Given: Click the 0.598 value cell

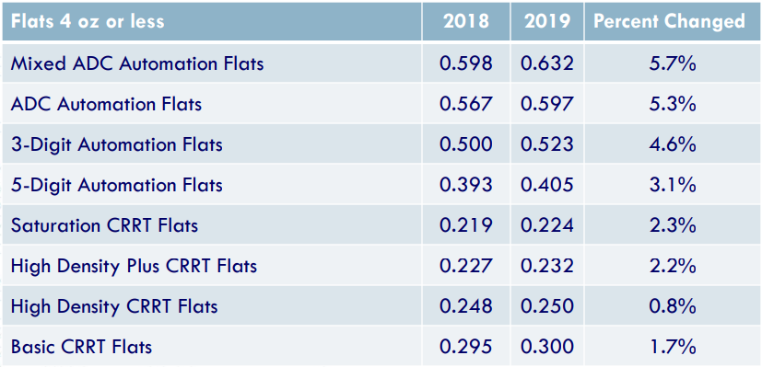Looking at the screenshot, I should (466, 63).
